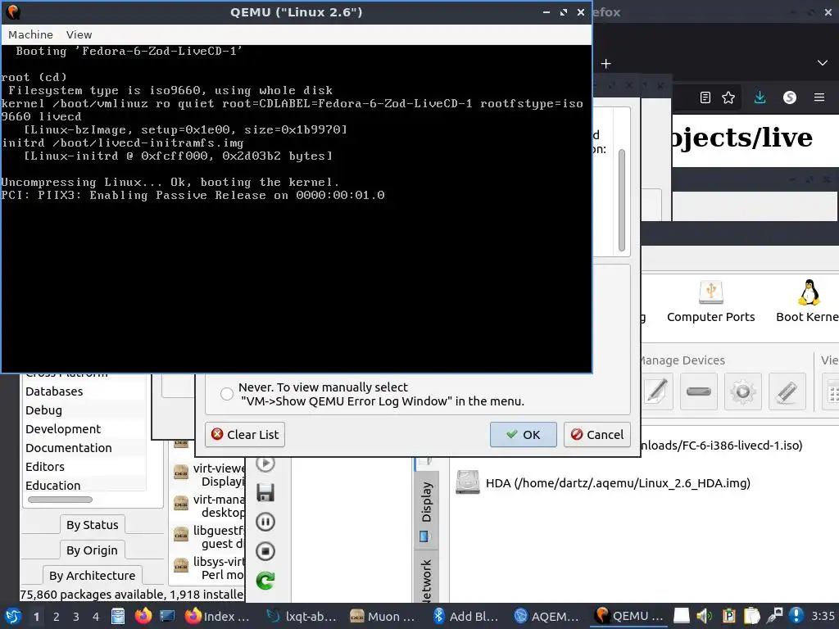Open the Firefox downloads panel

760,97
